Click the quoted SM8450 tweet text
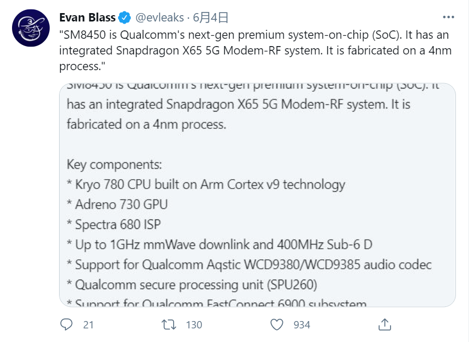Screen dimensions: 469x342 point(256,50)
